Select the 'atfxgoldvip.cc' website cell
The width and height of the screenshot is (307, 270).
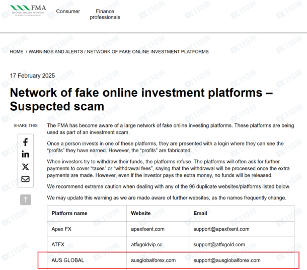[158, 244]
